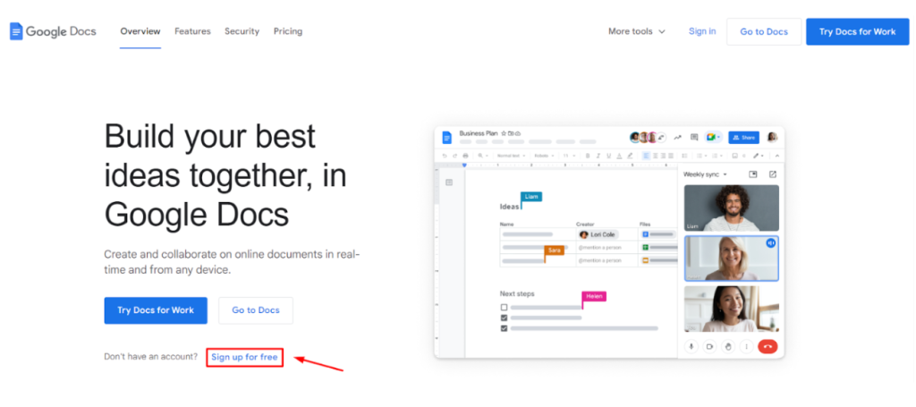Select the bottom video thumbnail in call panel
The height and width of the screenshot is (407, 916).
(x=732, y=309)
